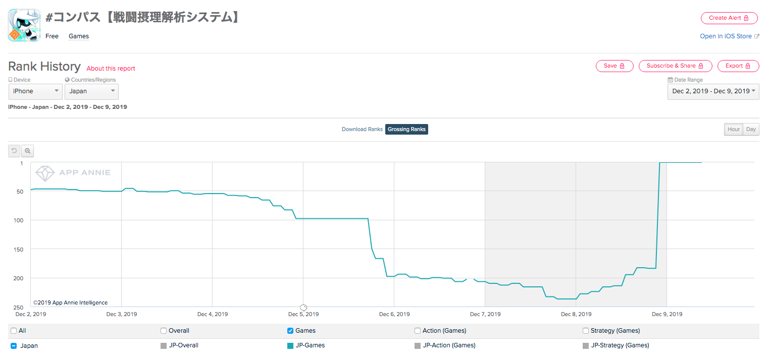This screenshot has width=769, height=364.
Task: Switch chart granularity to Day
Action: [x=751, y=130]
